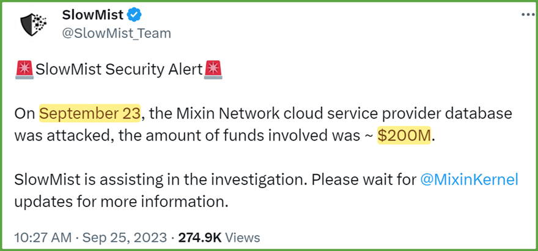Image resolution: width=538 pixels, height=251 pixels.
Task: Click the highlighted September 23 text
Action: click(90, 114)
